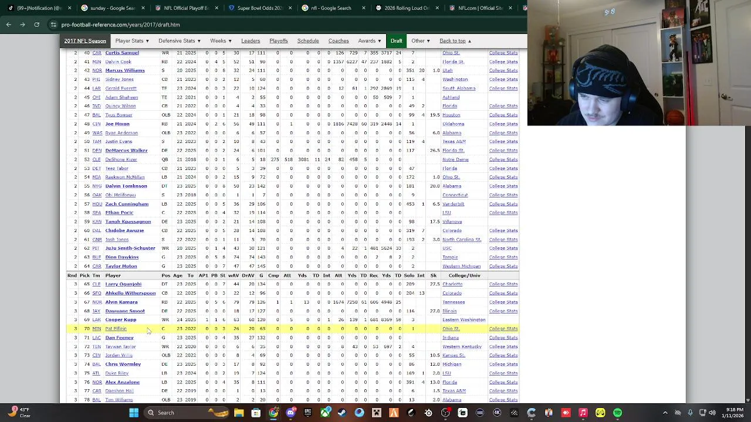Click the browser forward arrow
The image size is (751, 422).
click(22, 25)
